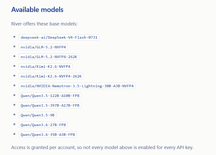Click the Qwen/Qwen3.6-27B-FP8 model entry
The height and width of the screenshot is (155, 216).
[43, 125]
